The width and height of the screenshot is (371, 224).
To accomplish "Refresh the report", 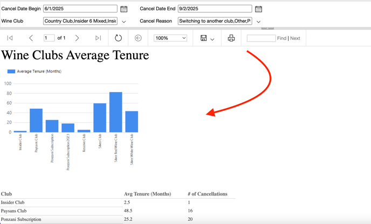I will point(118,38).
